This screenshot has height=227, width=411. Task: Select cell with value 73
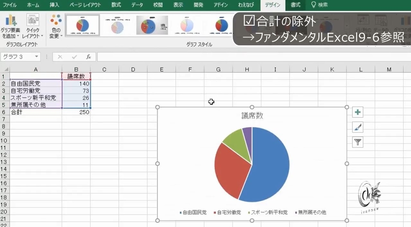click(x=76, y=91)
